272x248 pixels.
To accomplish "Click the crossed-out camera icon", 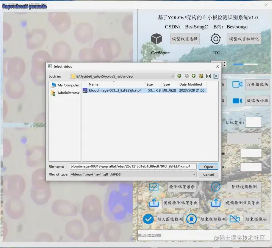I will pos(235,219).
